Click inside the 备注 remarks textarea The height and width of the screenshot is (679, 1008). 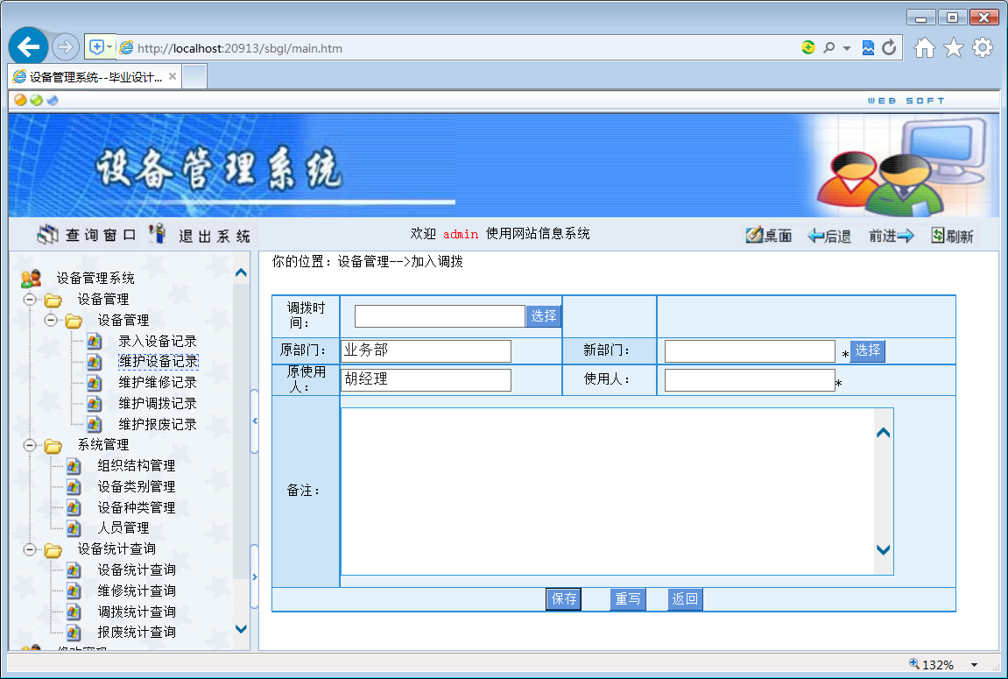608,492
